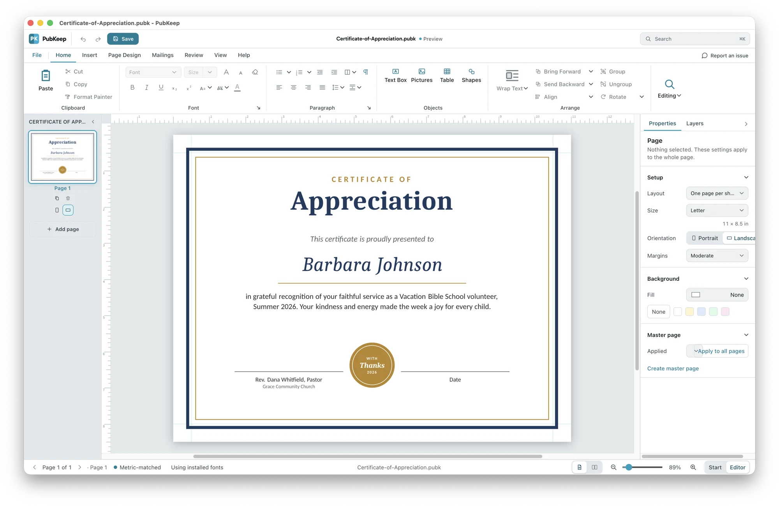Zoom in with the magnifier plus icon

point(693,467)
